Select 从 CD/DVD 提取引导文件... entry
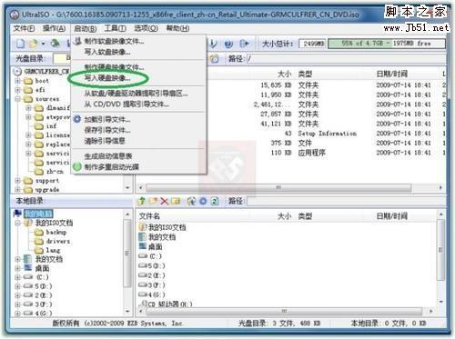Image resolution: width=455 pixels, height=339 pixels. click(x=126, y=105)
